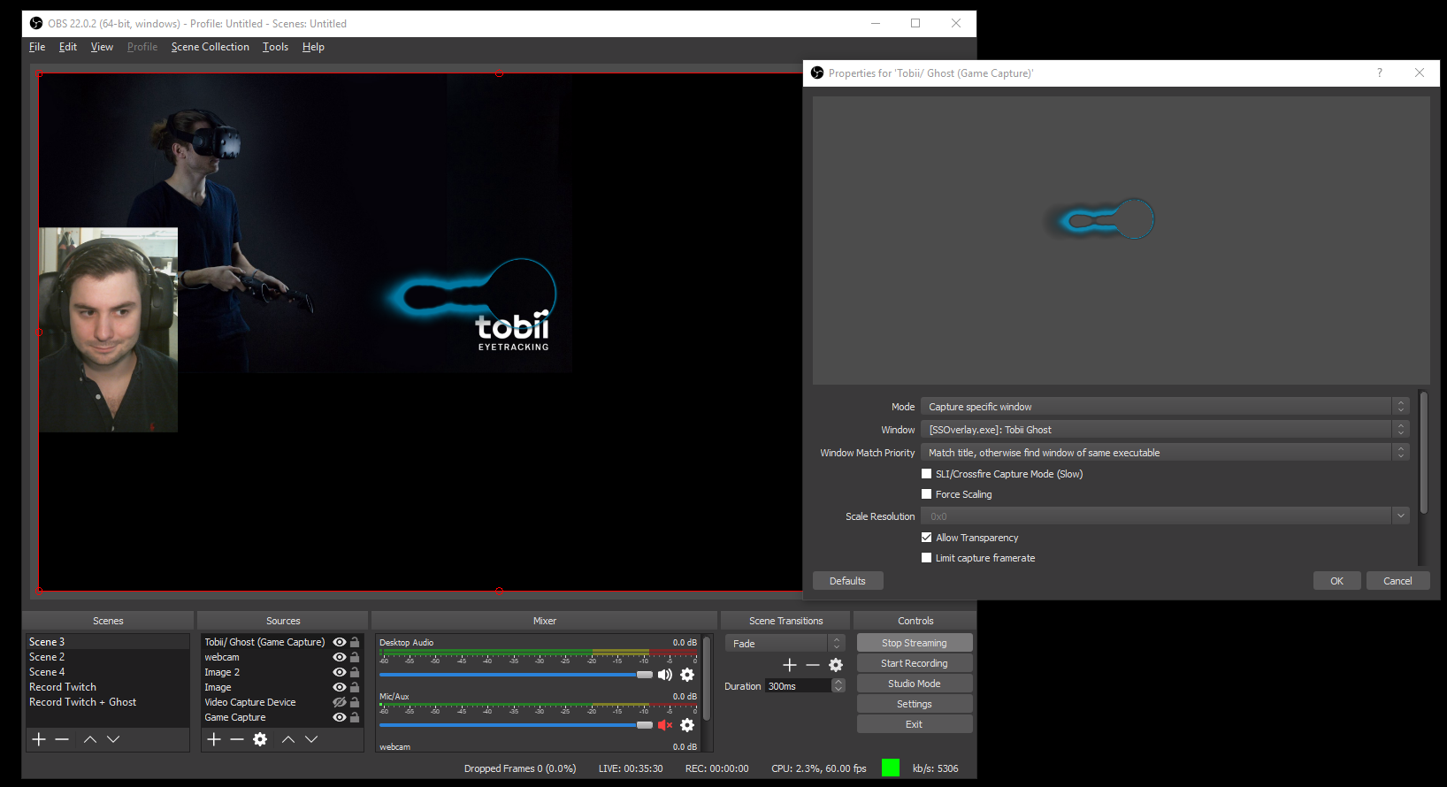Hide Game Capture source via eye icon
This screenshot has width=1447, height=787.
[x=339, y=717]
